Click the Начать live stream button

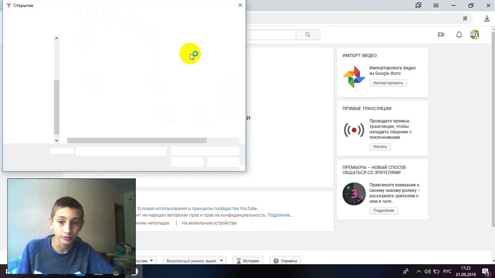pyautogui.click(x=380, y=147)
